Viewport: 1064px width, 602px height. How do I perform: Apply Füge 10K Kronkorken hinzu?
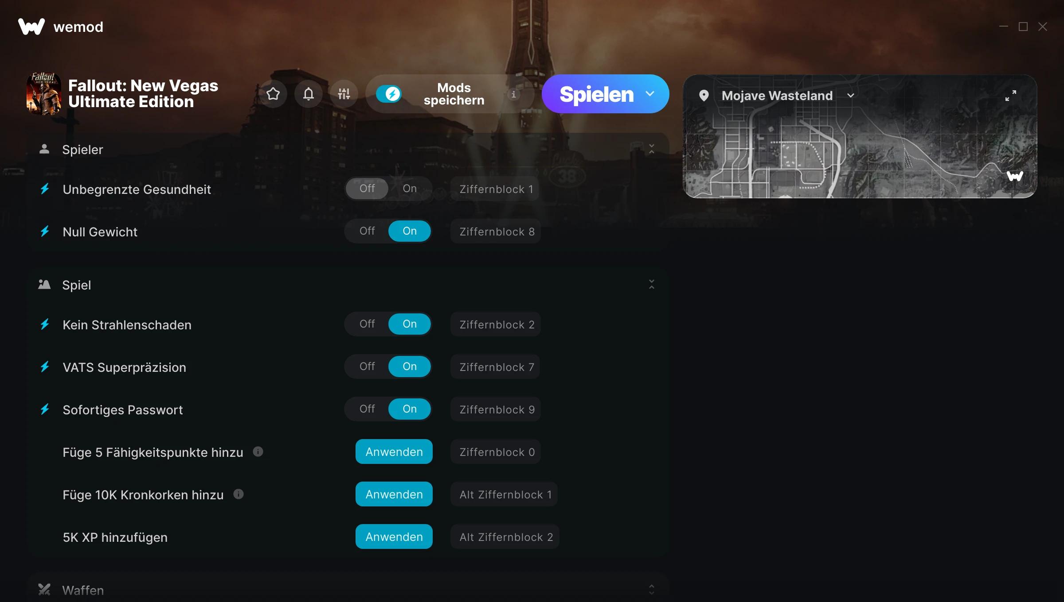pos(394,494)
